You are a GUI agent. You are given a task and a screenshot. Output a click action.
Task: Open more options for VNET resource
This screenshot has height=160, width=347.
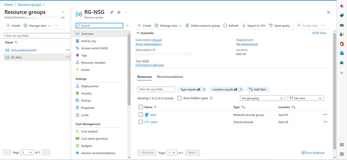(325, 122)
